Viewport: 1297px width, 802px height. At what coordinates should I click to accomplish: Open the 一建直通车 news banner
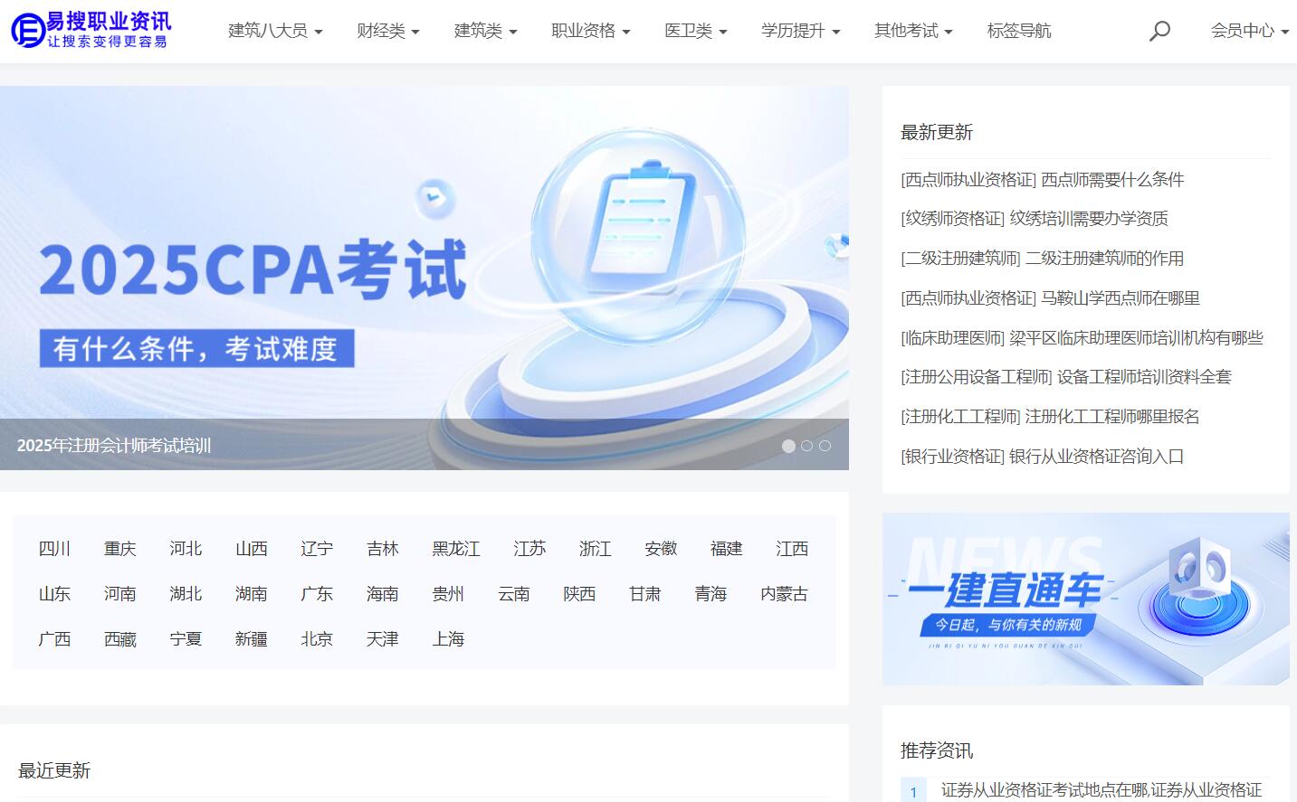pyautogui.click(x=1085, y=599)
